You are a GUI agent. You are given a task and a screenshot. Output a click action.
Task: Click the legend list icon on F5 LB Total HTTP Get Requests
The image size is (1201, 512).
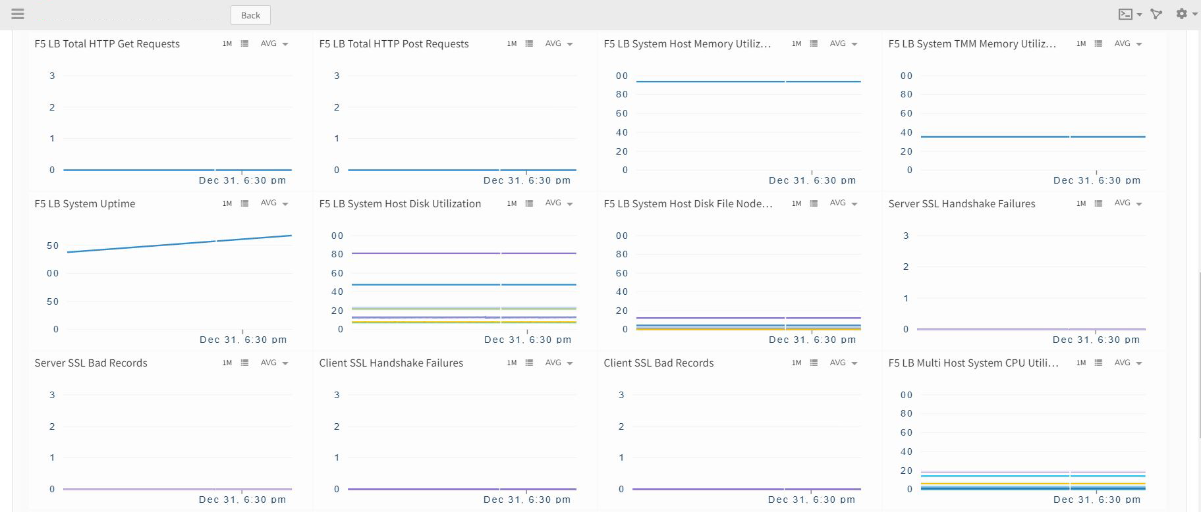pyautogui.click(x=244, y=43)
